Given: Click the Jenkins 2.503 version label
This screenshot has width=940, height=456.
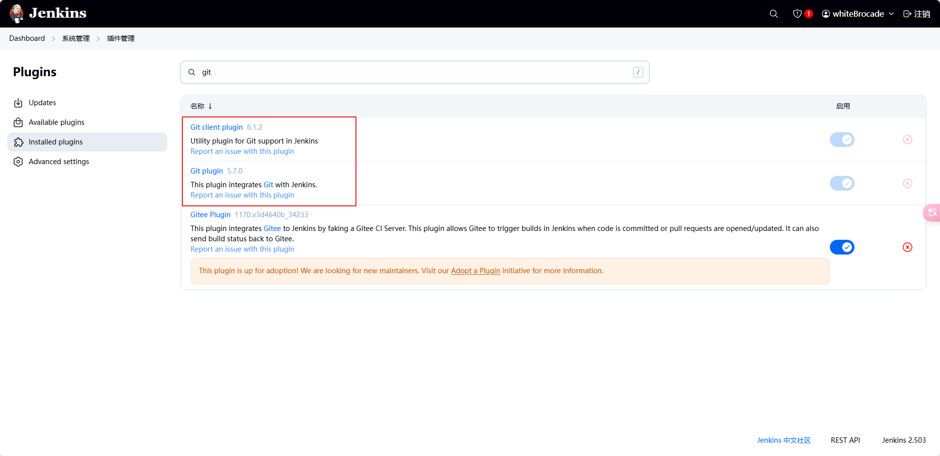Looking at the screenshot, I should point(904,440).
